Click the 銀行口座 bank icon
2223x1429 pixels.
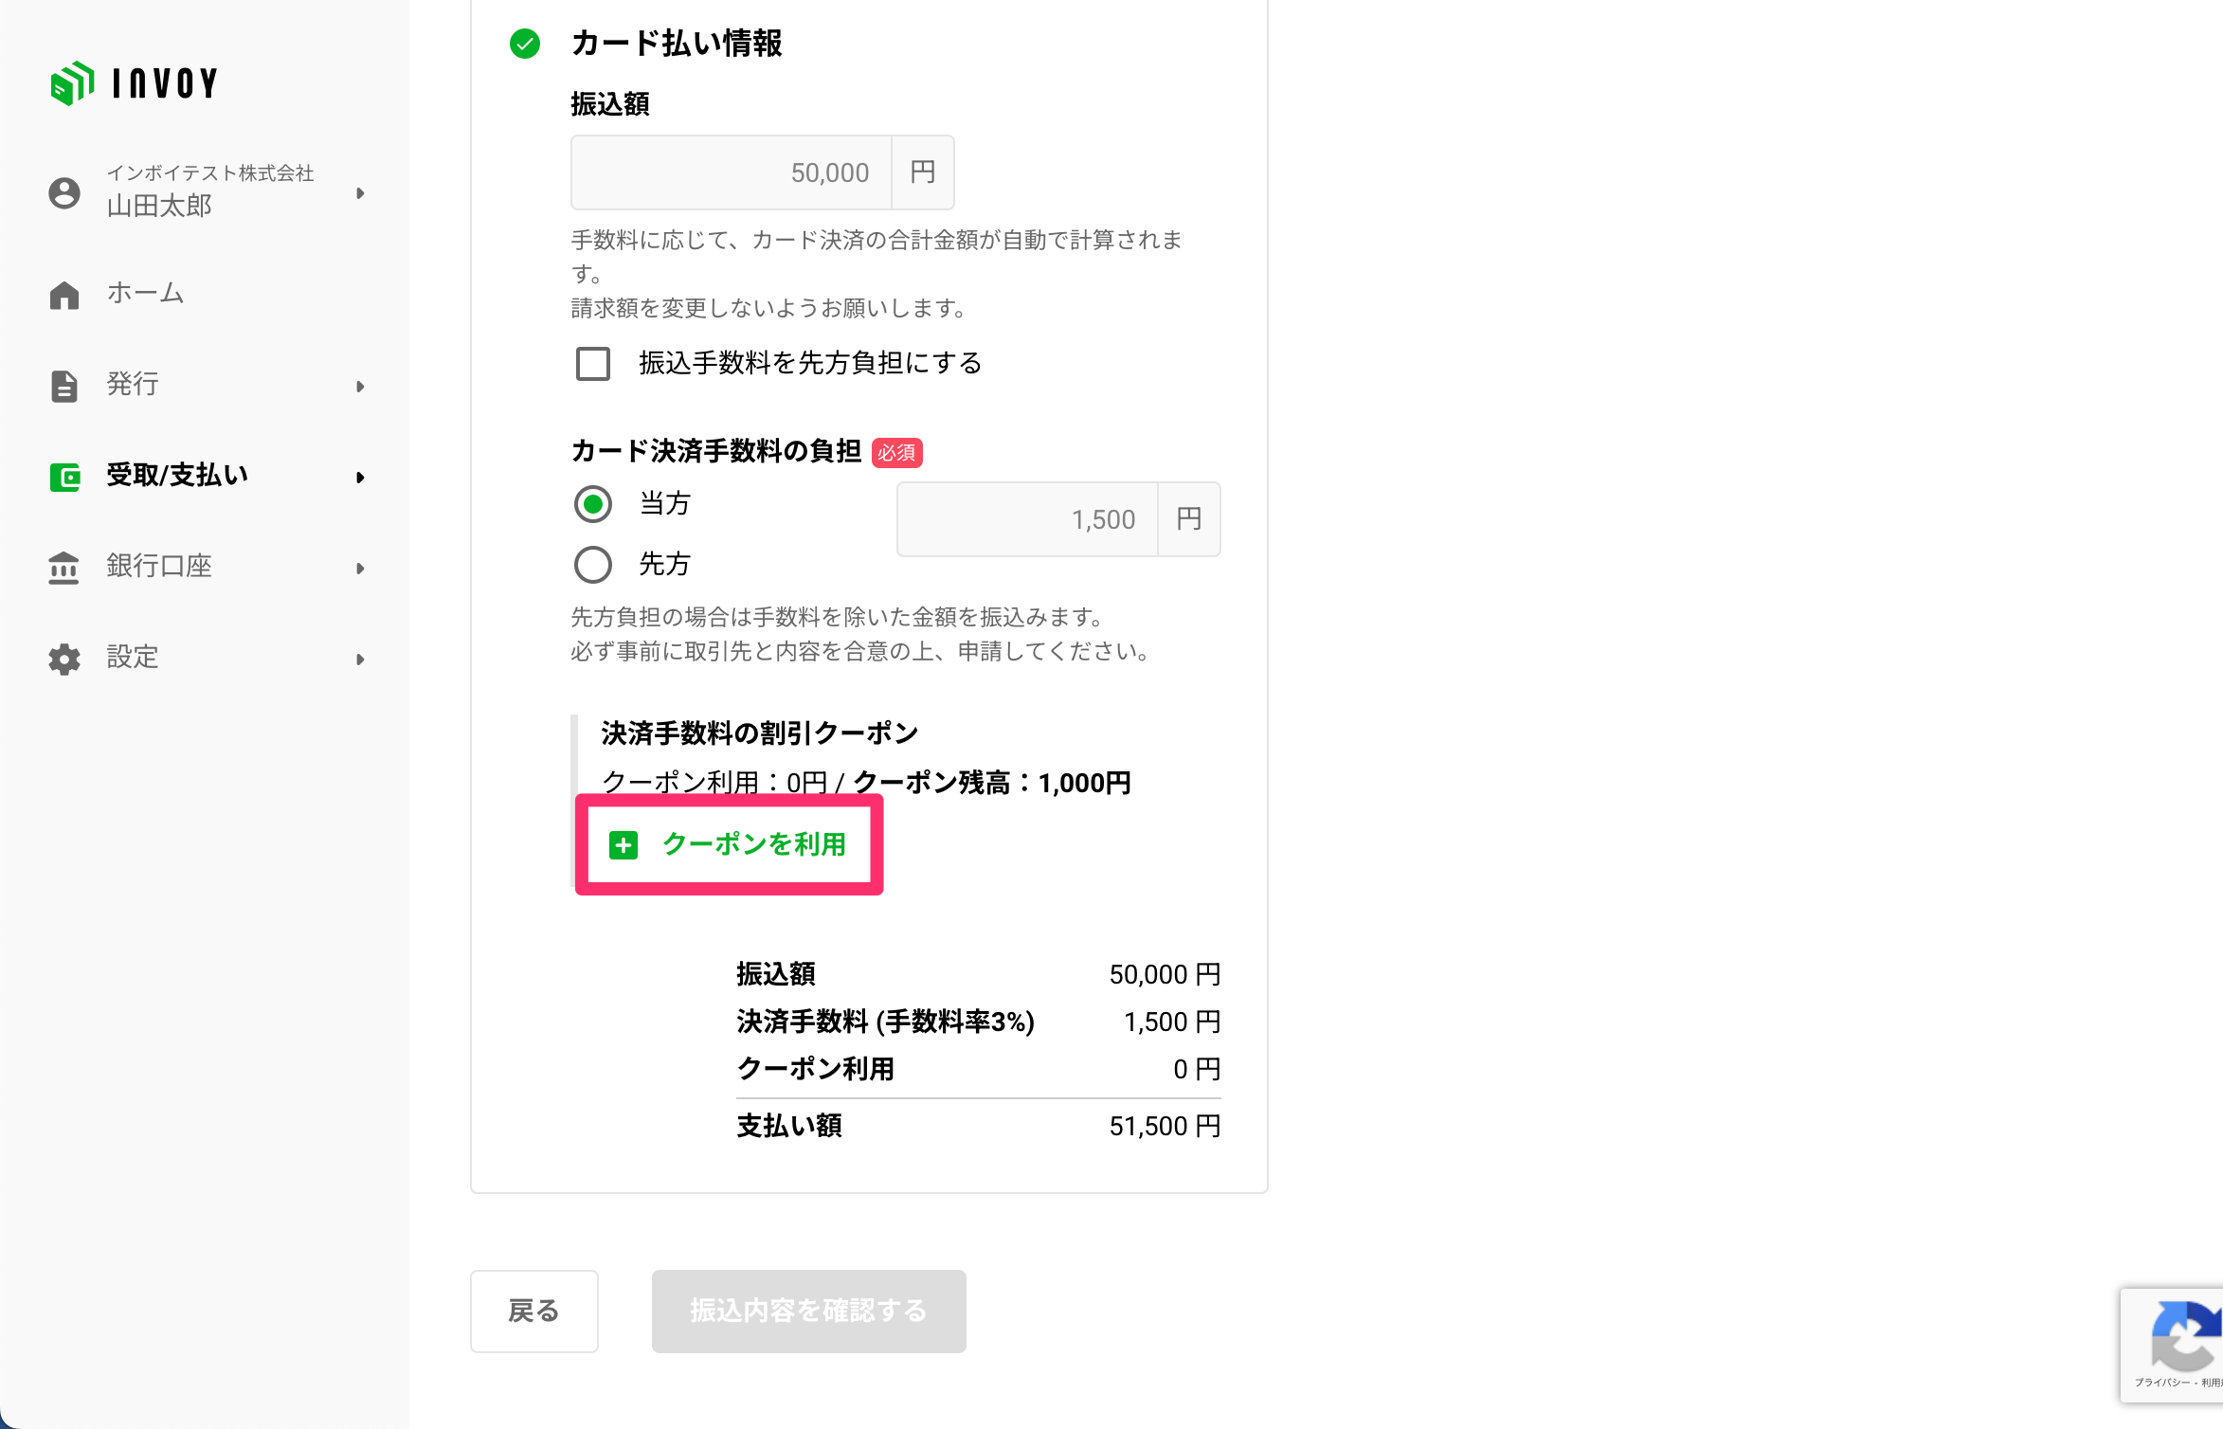coord(64,568)
